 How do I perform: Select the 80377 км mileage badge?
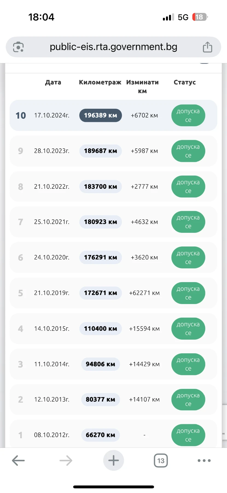point(100,399)
